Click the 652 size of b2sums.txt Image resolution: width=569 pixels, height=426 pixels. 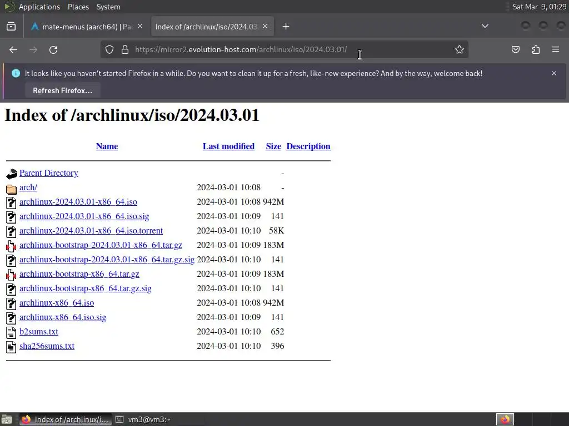pos(278,332)
